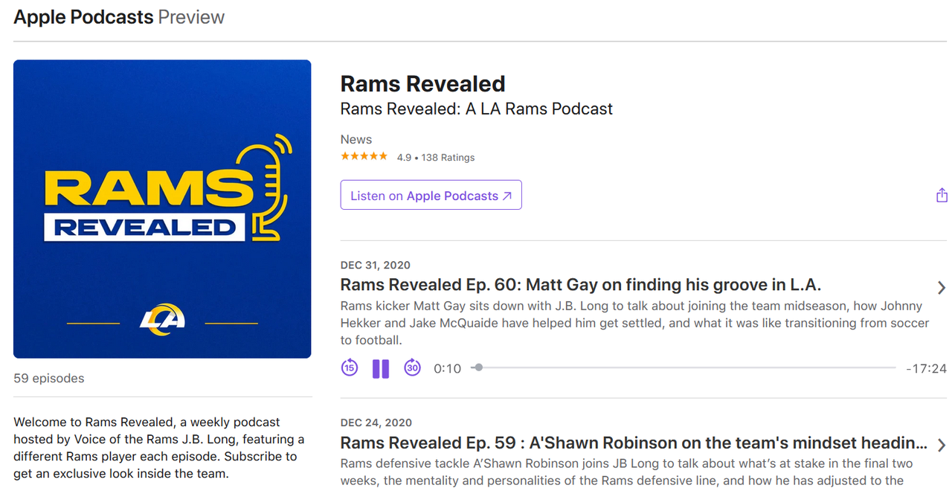Viewport: 952px width, 488px height.
Task: Click the DEC 24, 2020 date label
Action: tap(376, 423)
